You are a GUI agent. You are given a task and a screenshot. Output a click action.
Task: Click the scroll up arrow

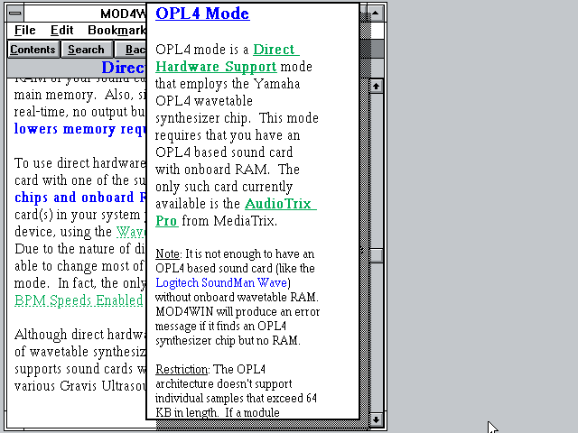click(378, 87)
